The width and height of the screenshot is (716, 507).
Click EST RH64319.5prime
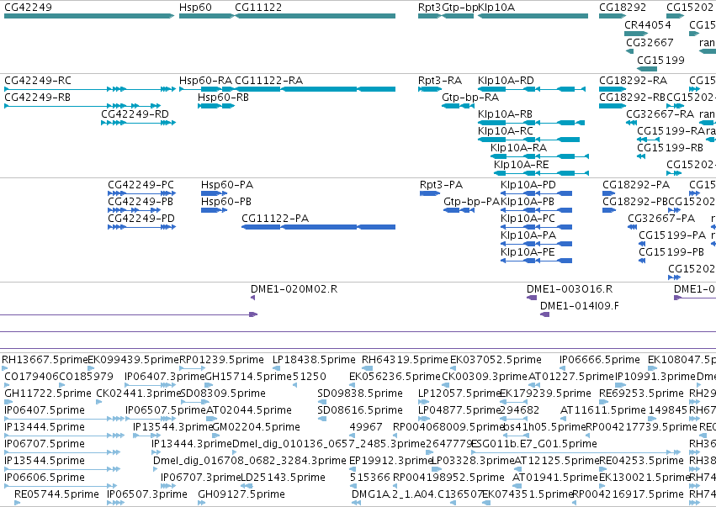367,369
